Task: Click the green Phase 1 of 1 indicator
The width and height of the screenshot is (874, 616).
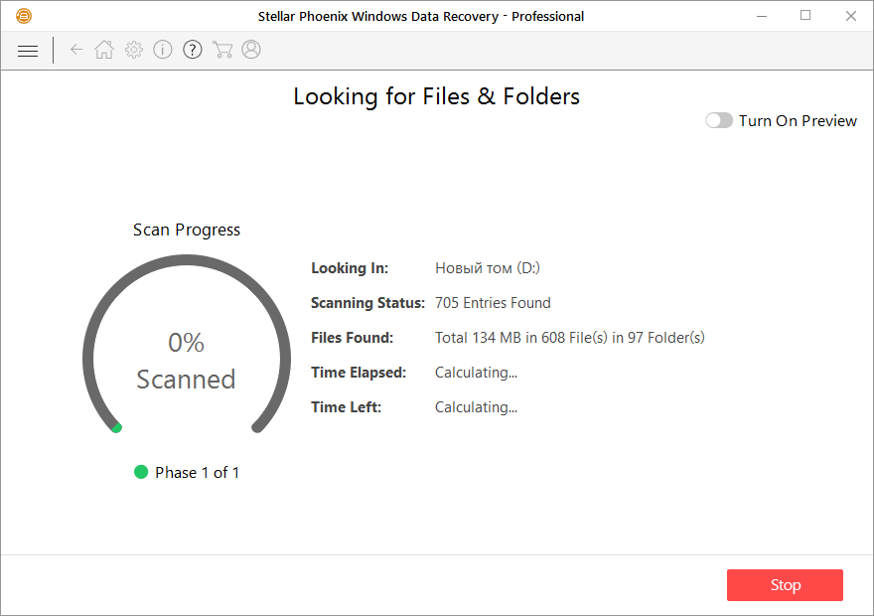Action: [141, 472]
